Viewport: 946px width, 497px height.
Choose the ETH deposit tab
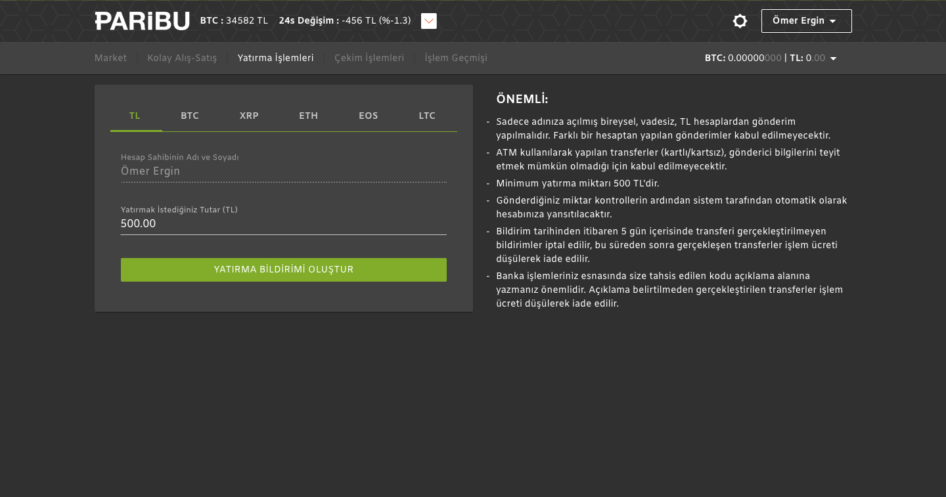(308, 116)
